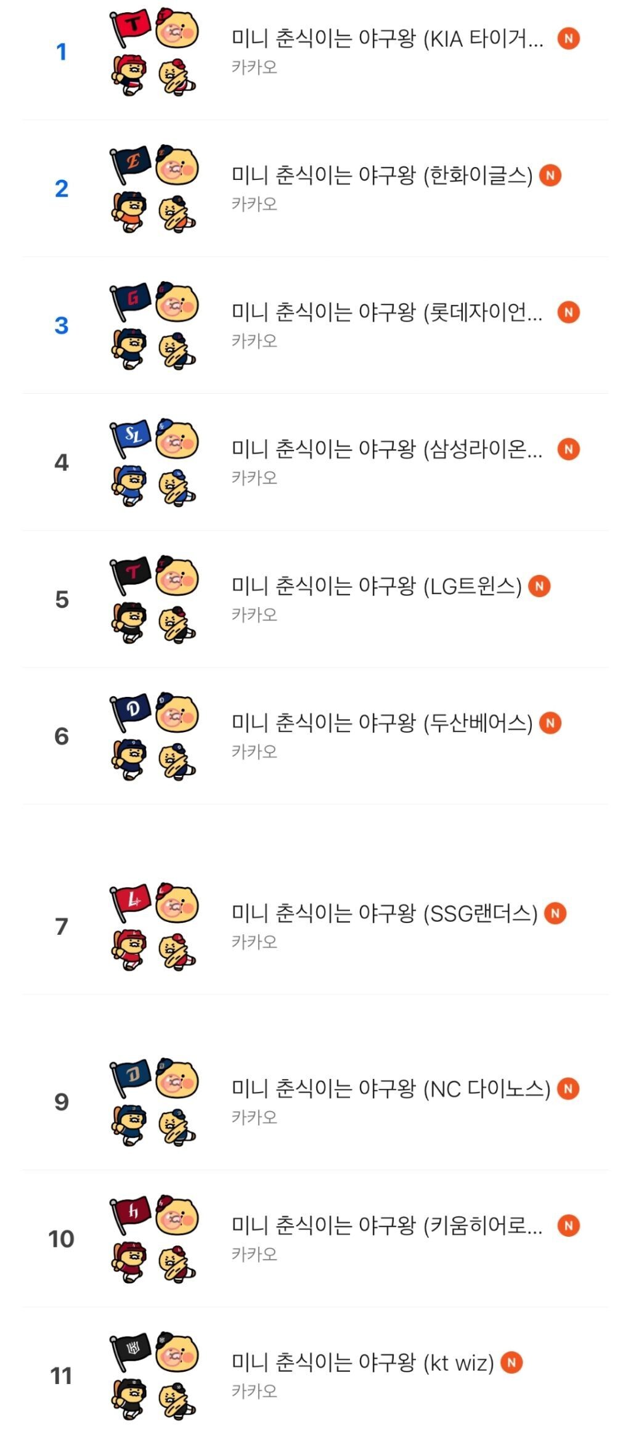Open the 미니 춘식이는 야구왕 (SSG랜더스) title

384,913
